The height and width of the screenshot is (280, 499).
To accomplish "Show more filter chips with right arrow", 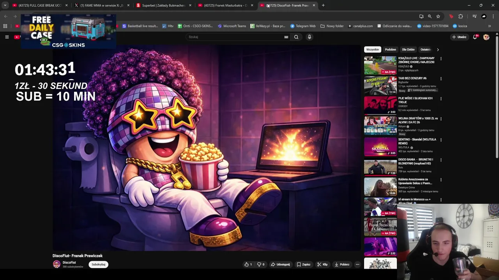I will (x=437, y=49).
